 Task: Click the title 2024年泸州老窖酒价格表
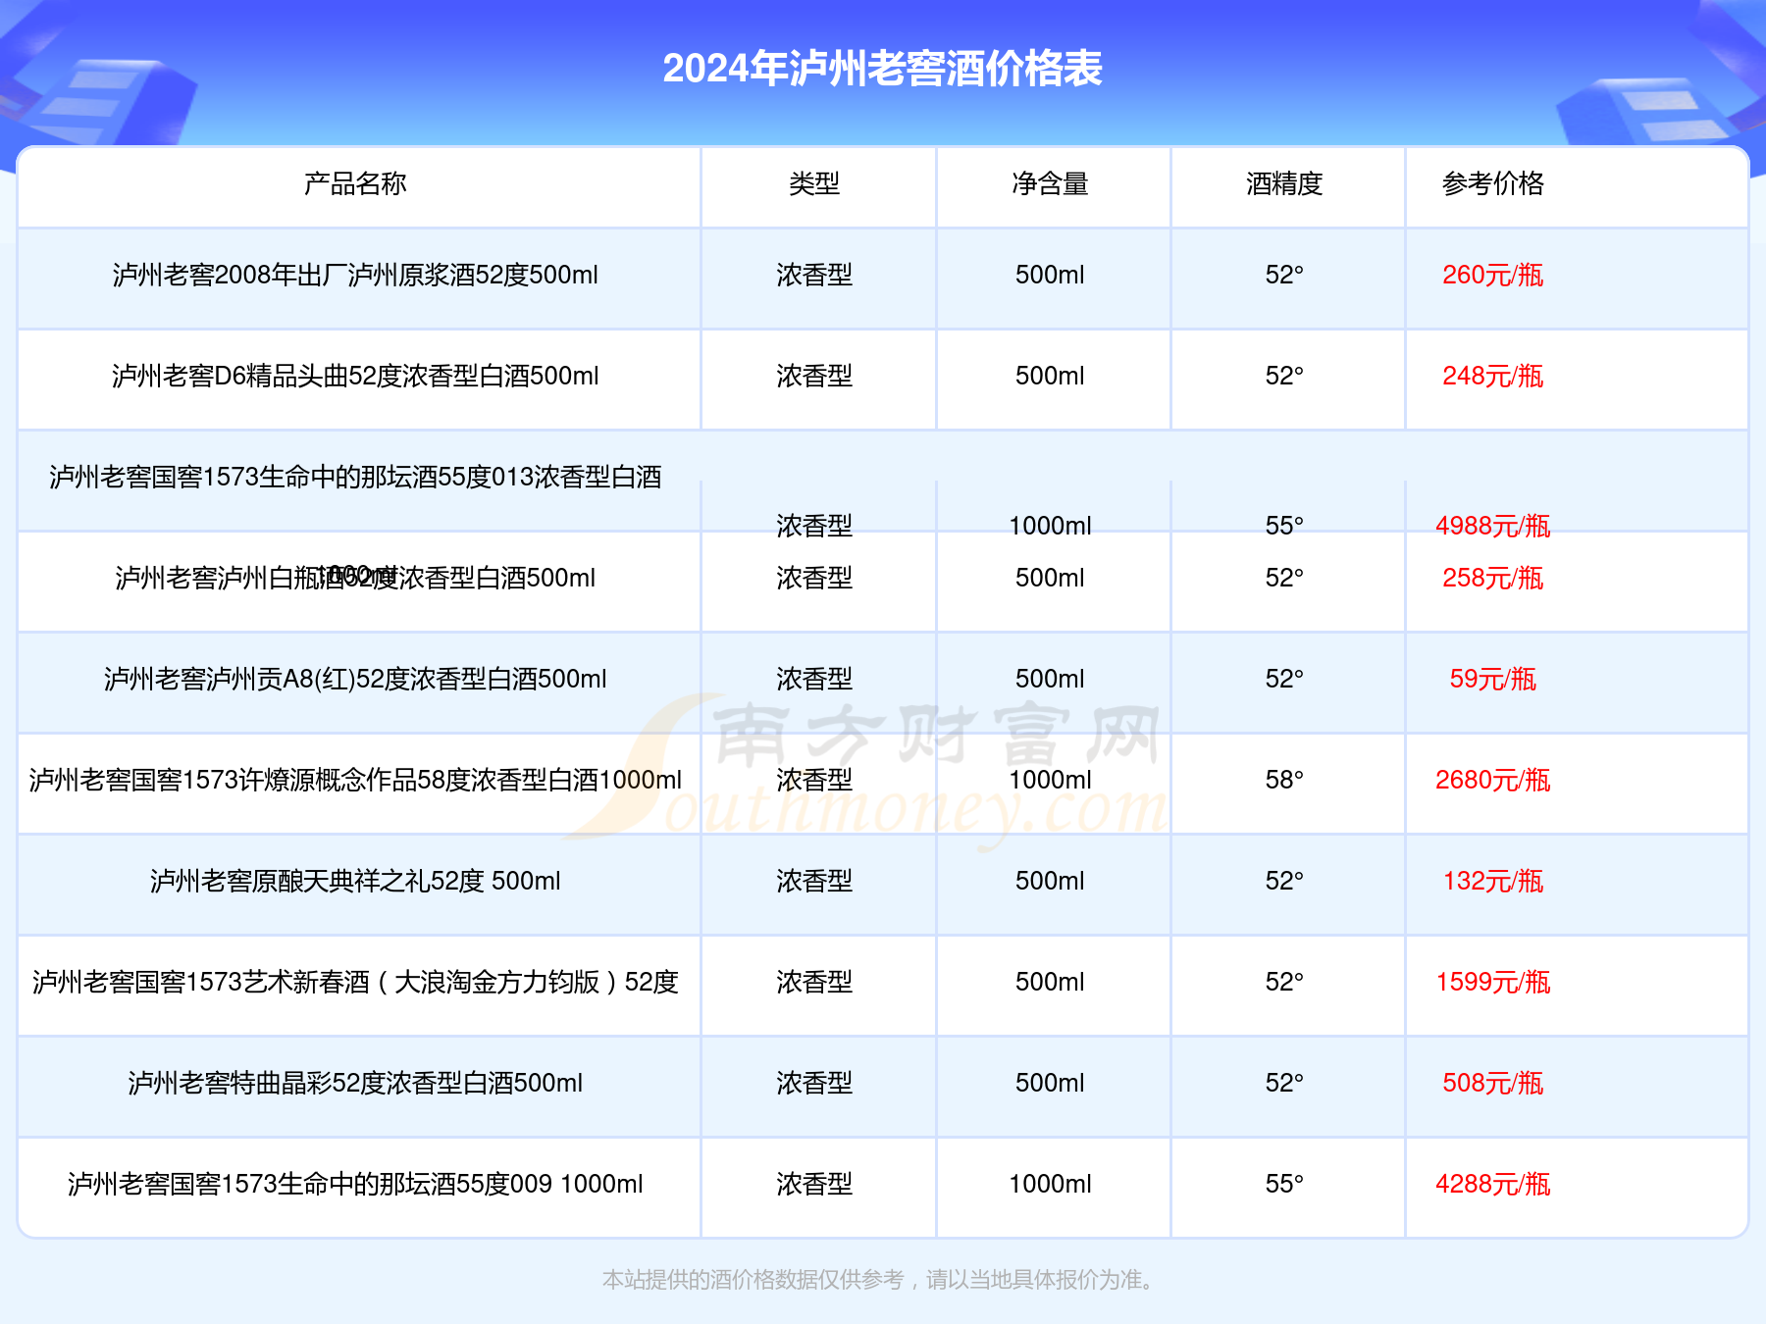pos(882,69)
